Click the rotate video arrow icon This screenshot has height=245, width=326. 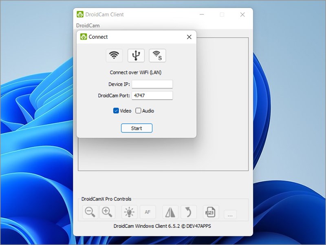pos(189,212)
